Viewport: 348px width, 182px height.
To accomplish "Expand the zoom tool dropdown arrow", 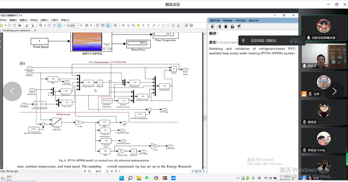I will pos(45,26).
